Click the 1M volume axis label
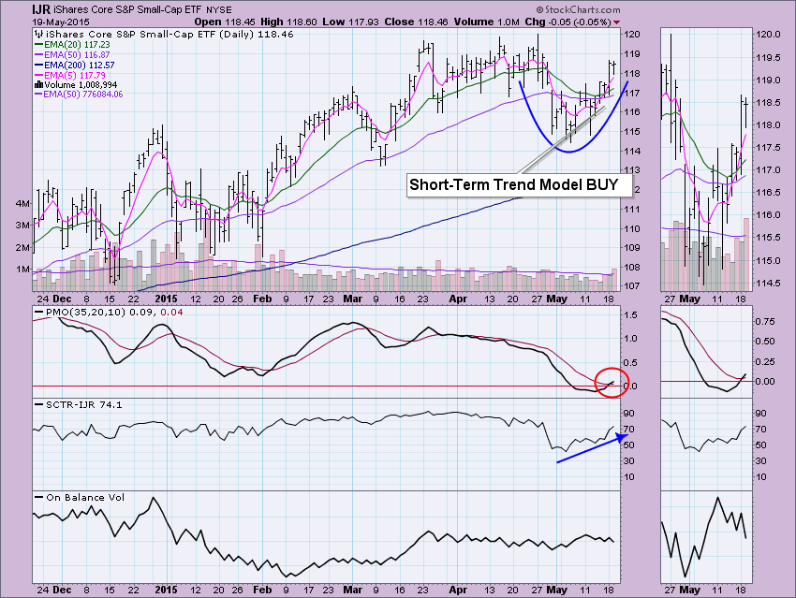This screenshot has width=796, height=598. tap(22, 269)
